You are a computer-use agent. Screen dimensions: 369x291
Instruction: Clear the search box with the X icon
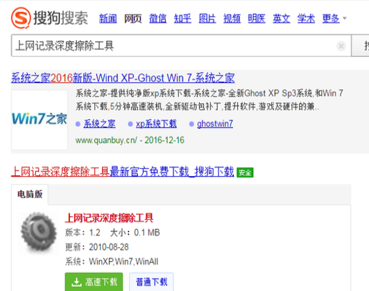[341, 46]
